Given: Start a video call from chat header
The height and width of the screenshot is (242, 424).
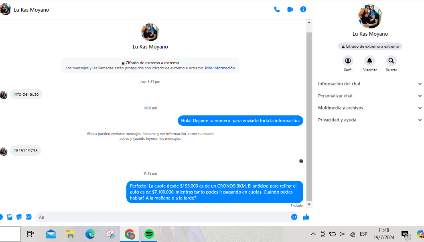Looking at the screenshot, I should pos(290,10).
